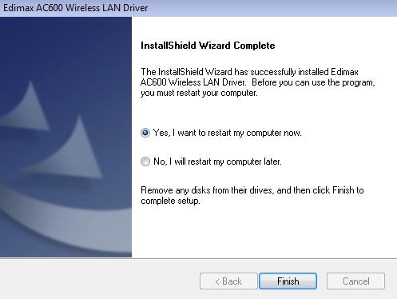Click the text 'No, I will restart my computer later.'
Screen dimensions: 397x299
(217, 161)
